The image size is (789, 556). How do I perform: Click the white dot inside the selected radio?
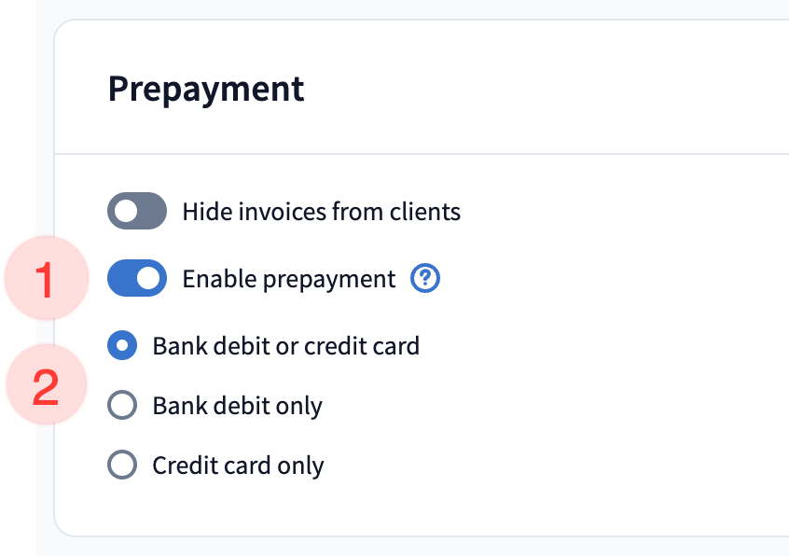point(123,346)
